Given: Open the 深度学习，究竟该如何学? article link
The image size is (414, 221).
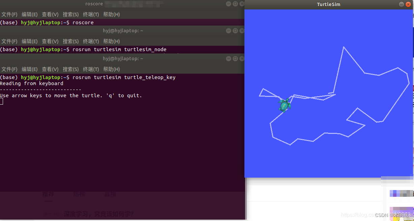Looking at the screenshot, I should 98,214.
